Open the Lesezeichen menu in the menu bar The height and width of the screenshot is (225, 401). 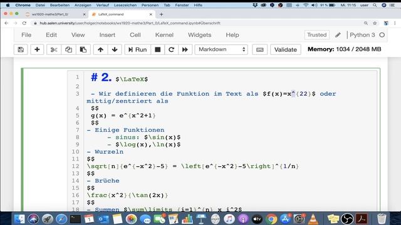[x=125, y=5]
